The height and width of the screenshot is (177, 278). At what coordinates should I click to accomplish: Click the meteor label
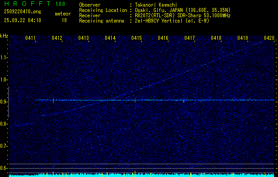[62, 14]
